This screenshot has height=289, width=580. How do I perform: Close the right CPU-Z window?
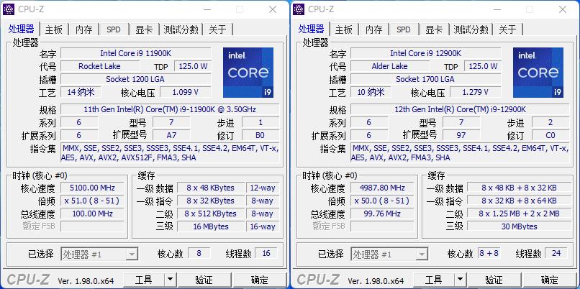tap(563, 9)
